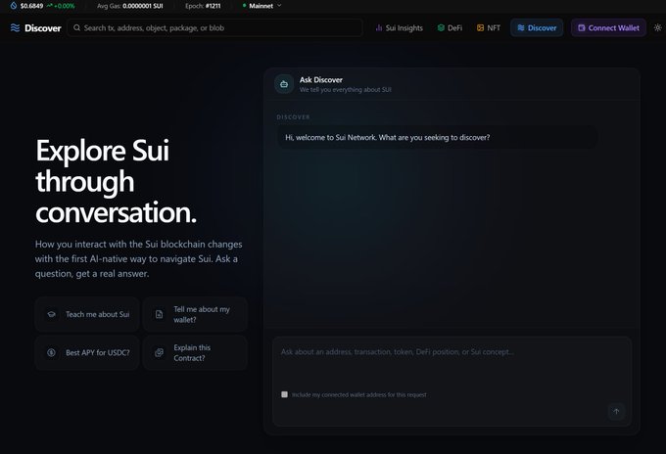666x454 pixels.
Task: Click the Discover wave logo icon
Action: [x=15, y=28]
